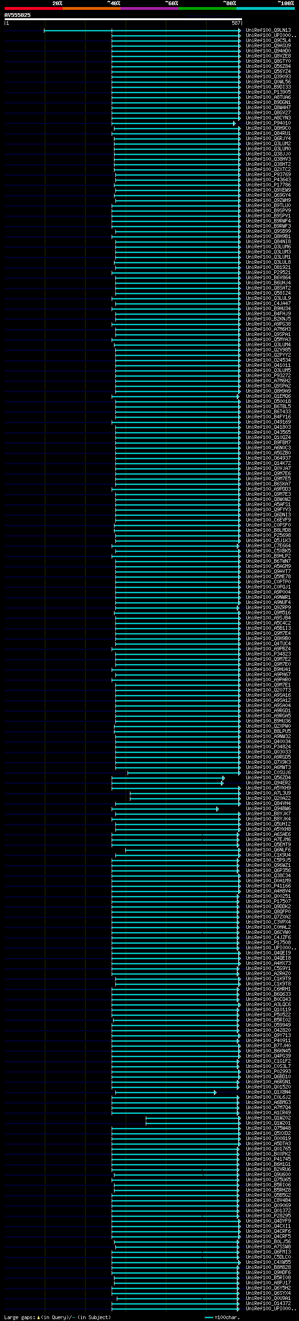Click the AV555825 query name
This screenshot has height=1321, width=299.
[17, 15]
